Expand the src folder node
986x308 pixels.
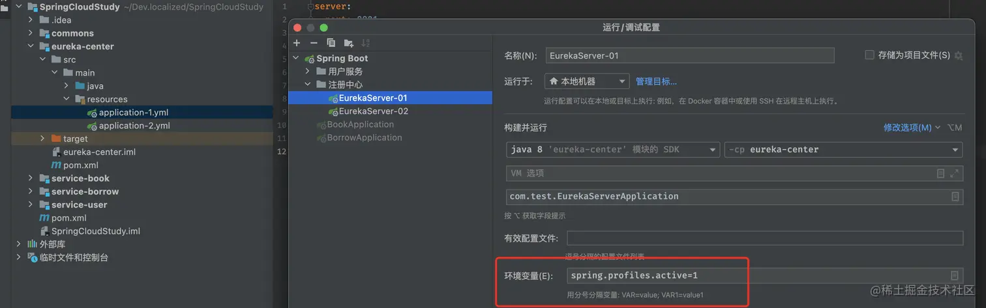coord(43,60)
